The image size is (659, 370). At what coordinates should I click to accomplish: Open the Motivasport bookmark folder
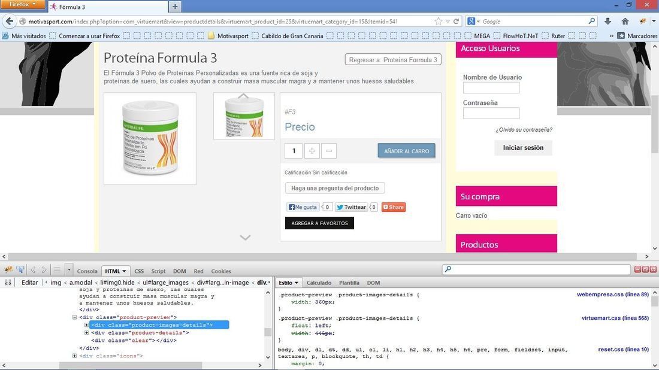(228, 36)
